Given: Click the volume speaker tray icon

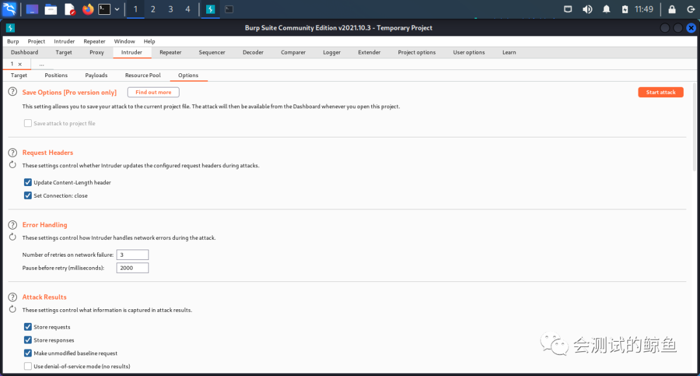Looking at the screenshot, I should pyautogui.click(x=587, y=9).
